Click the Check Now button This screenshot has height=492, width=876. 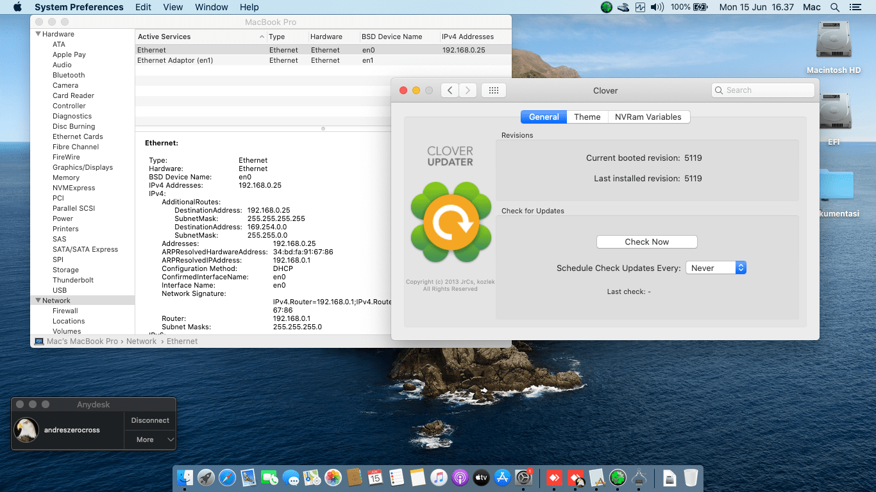click(x=646, y=242)
